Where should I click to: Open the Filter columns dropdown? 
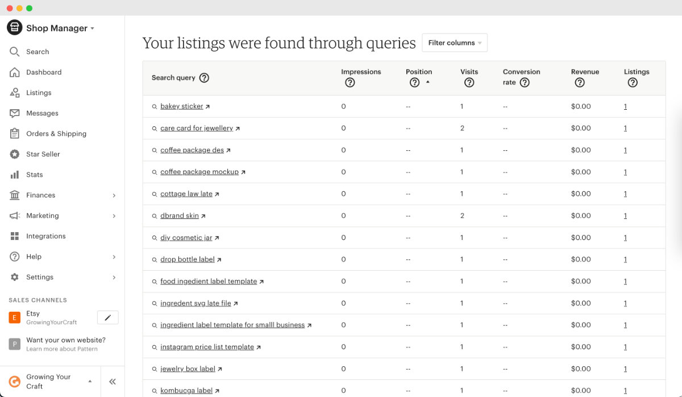pos(454,43)
